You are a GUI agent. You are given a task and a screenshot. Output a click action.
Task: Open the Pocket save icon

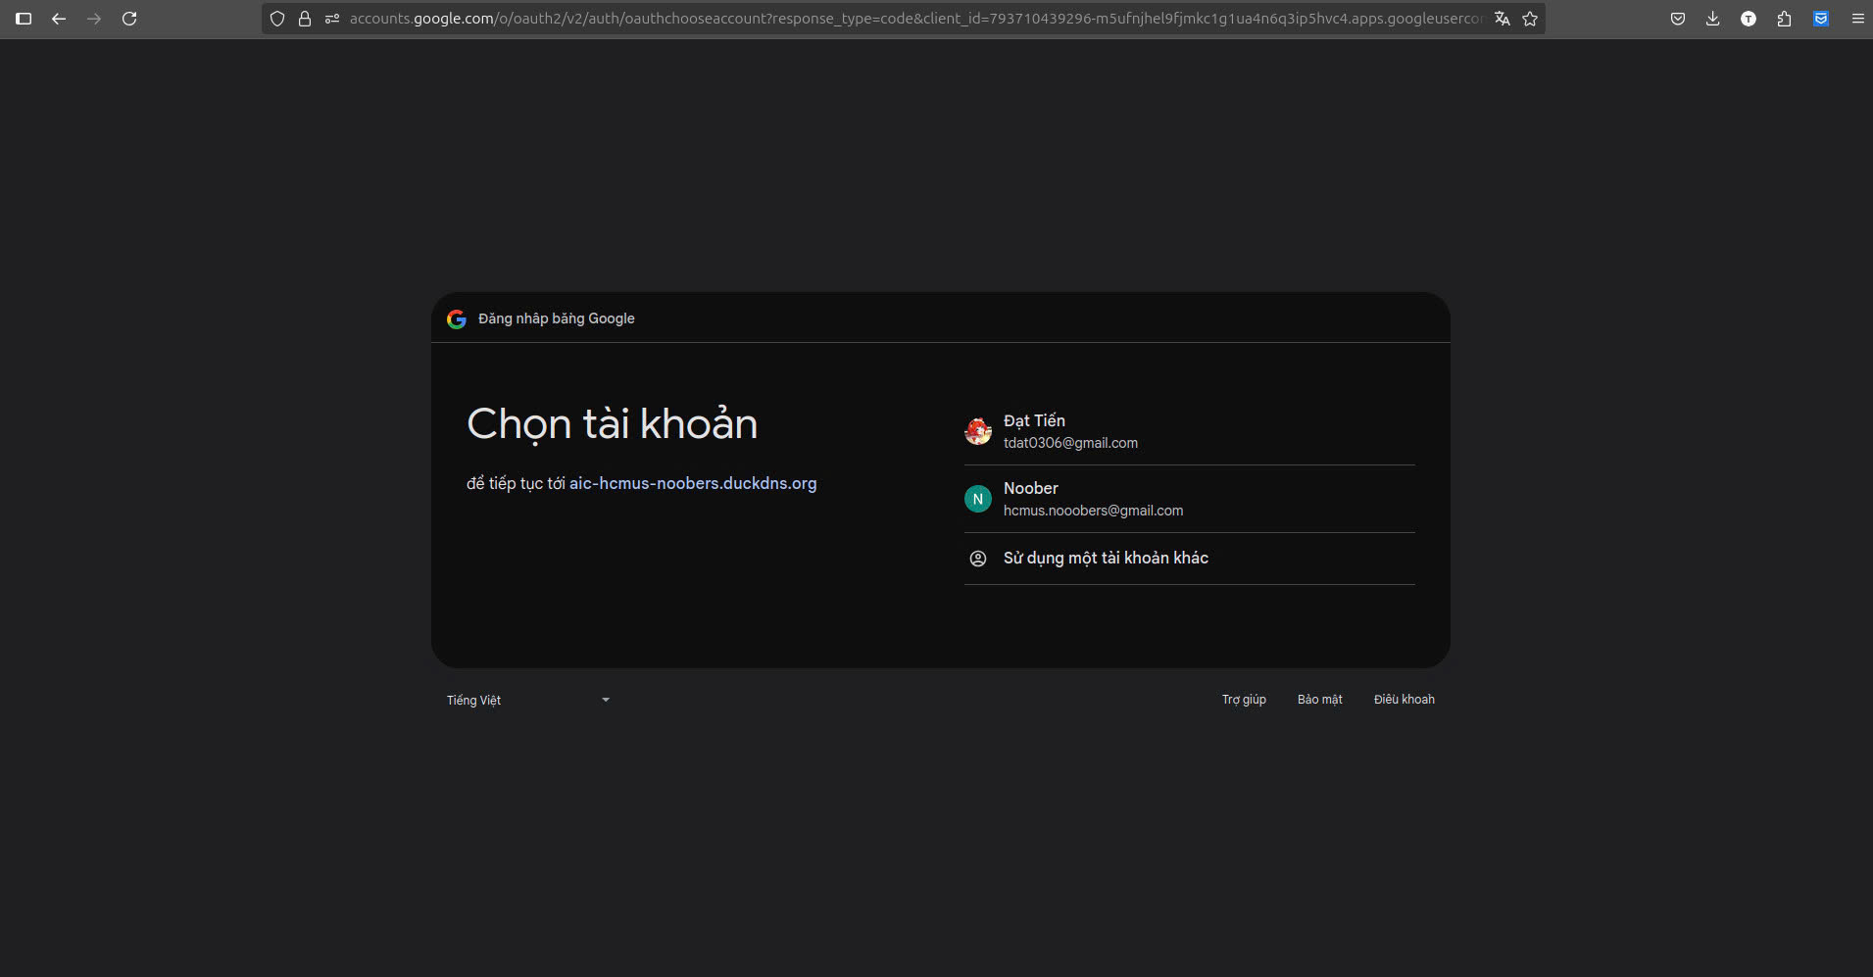tap(1678, 19)
